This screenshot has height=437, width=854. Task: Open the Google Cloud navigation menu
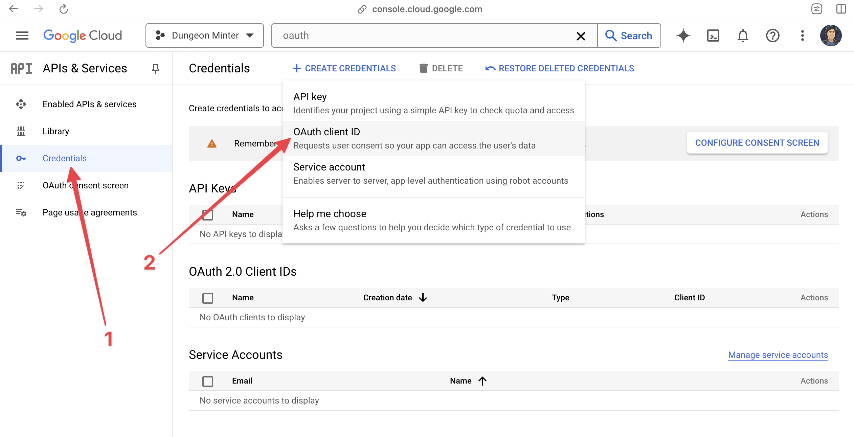(x=22, y=36)
